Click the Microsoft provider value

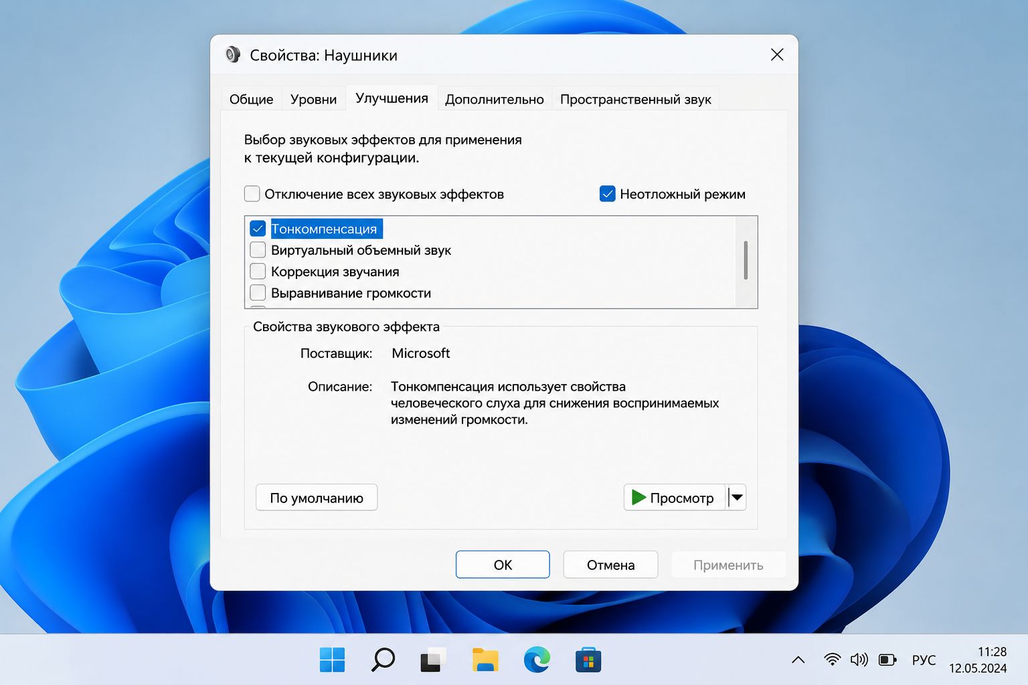point(421,353)
